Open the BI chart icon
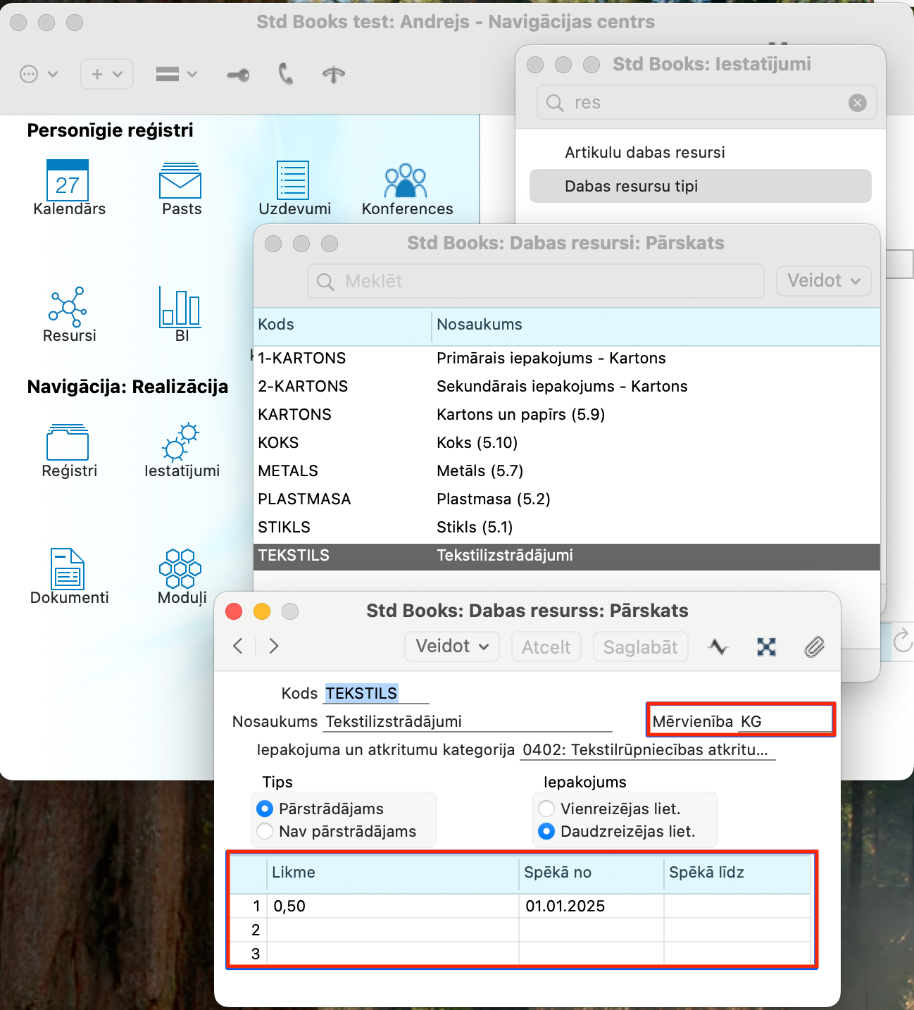 point(180,307)
